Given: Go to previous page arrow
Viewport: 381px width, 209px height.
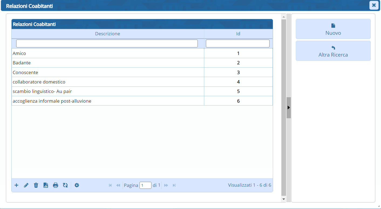Looking at the screenshot, I should click(118, 185).
